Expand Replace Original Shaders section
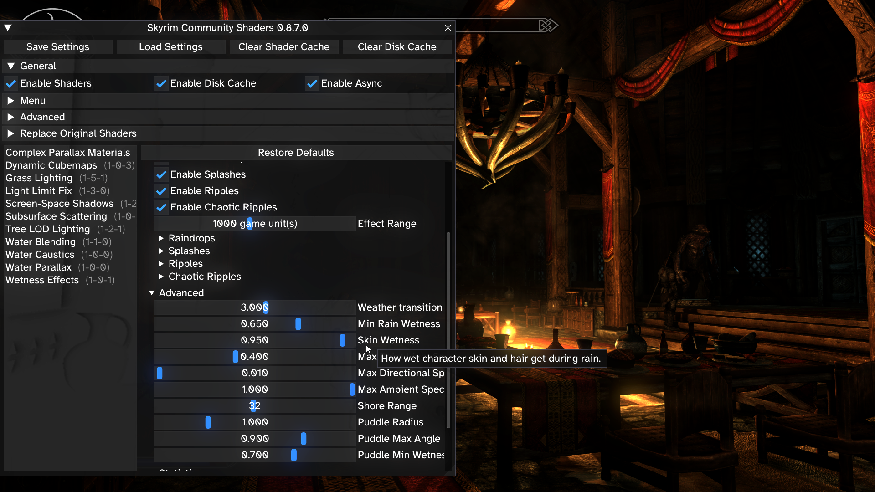The height and width of the screenshot is (492, 875). (11, 133)
